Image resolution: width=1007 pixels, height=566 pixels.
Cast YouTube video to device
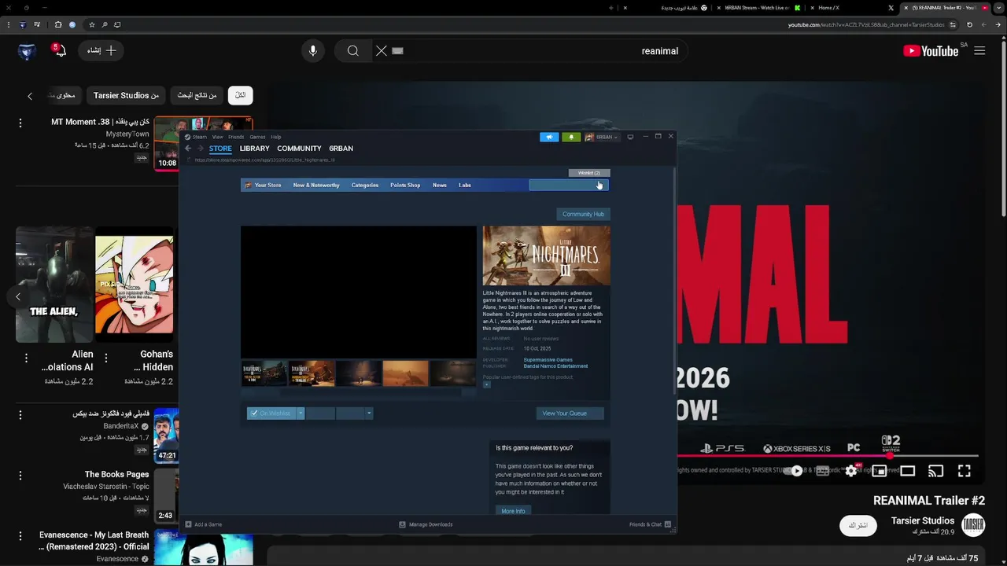coord(935,471)
